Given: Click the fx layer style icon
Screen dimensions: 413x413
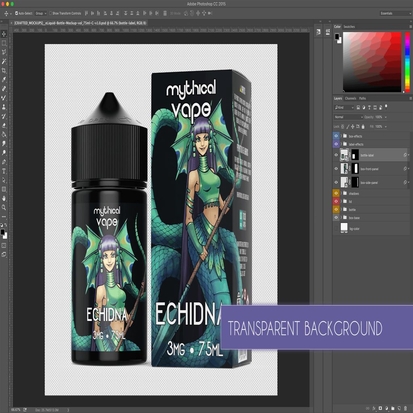Looking at the screenshot, I should coord(374,408).
